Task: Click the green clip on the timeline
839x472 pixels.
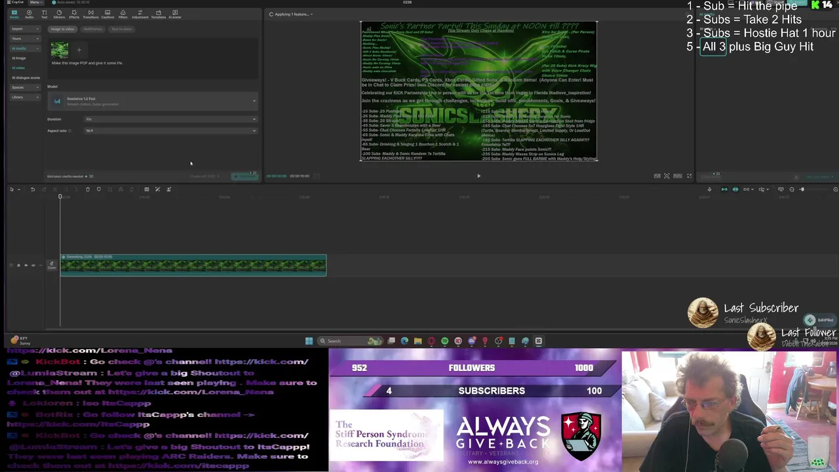Action: tap(193, 265)
